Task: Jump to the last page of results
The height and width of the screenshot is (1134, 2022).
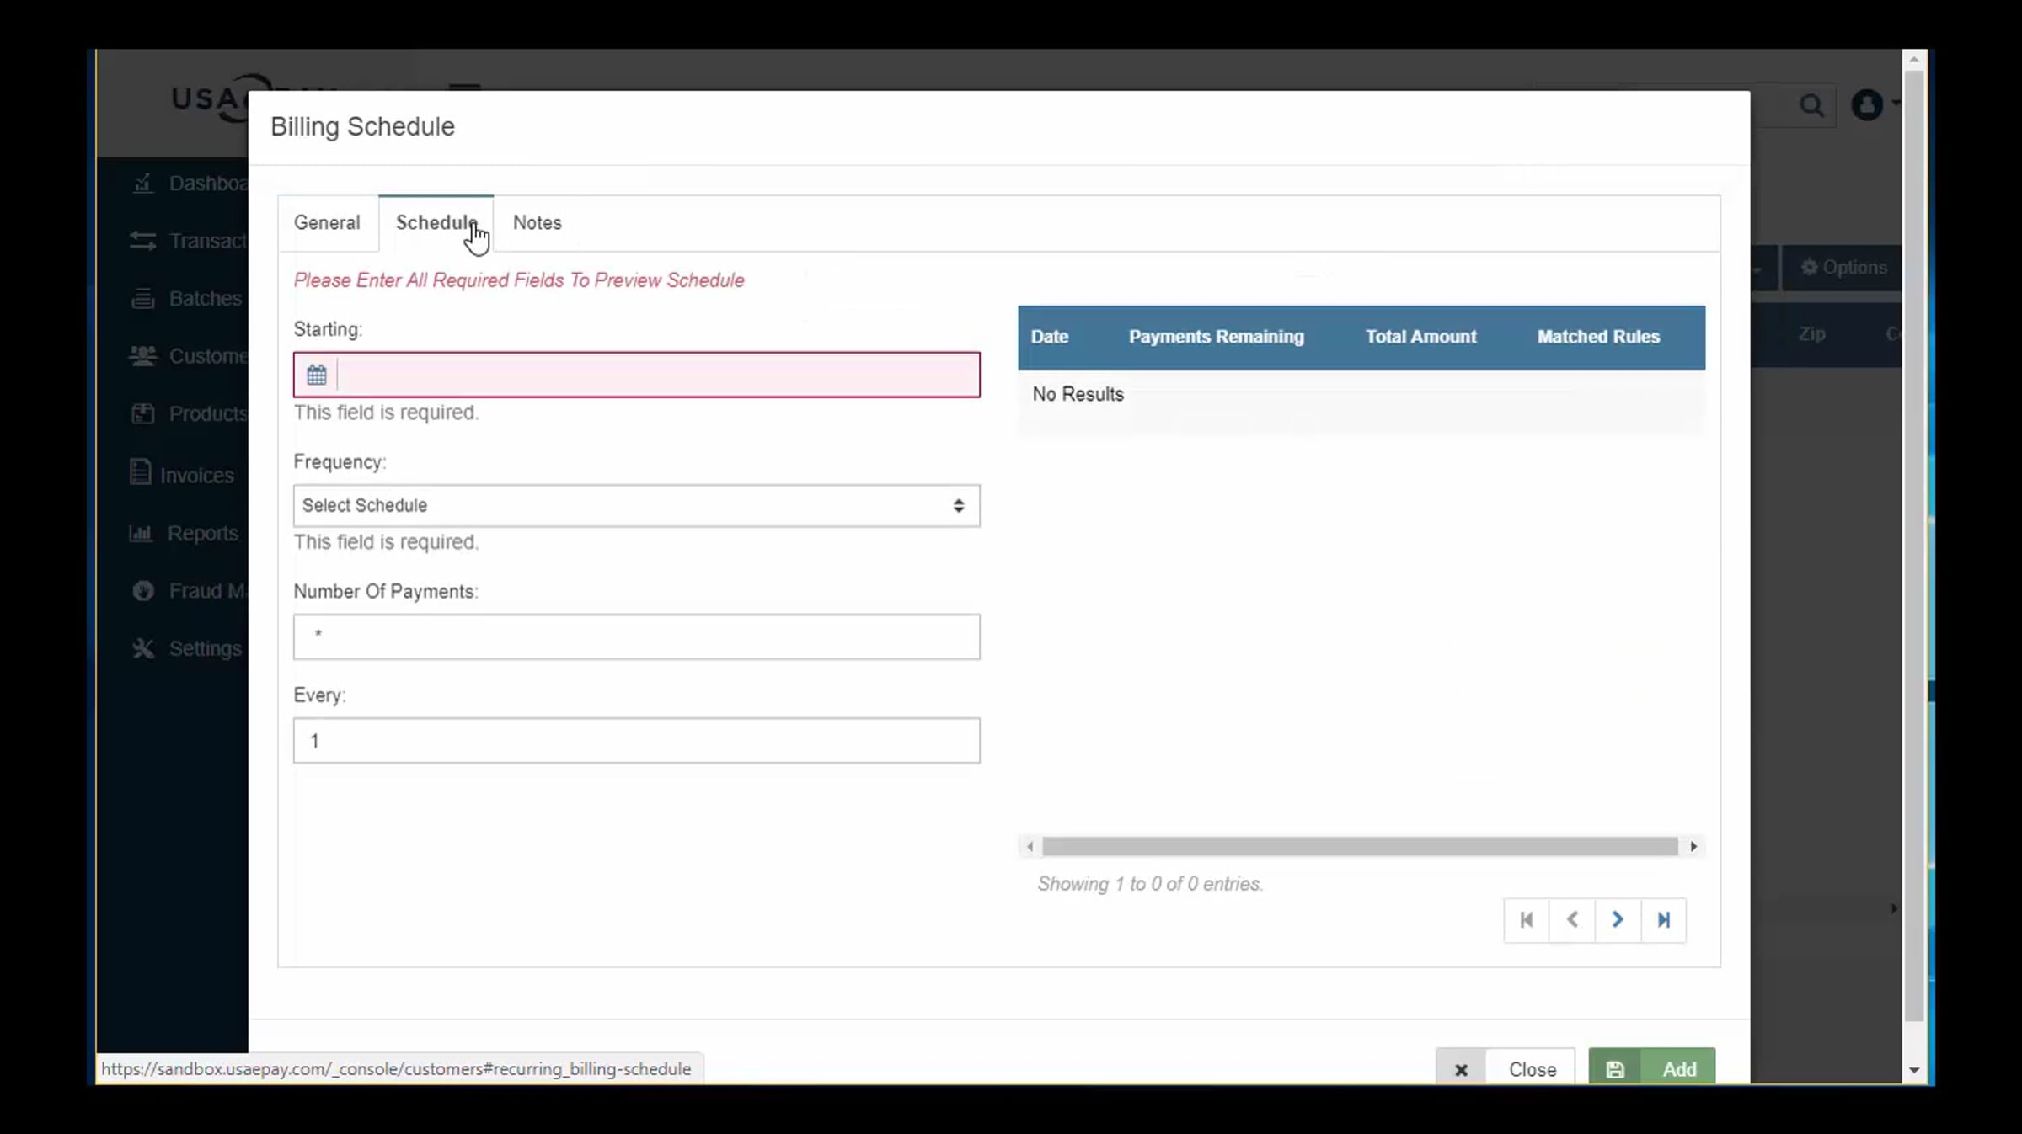Action: pos(1664,919)
